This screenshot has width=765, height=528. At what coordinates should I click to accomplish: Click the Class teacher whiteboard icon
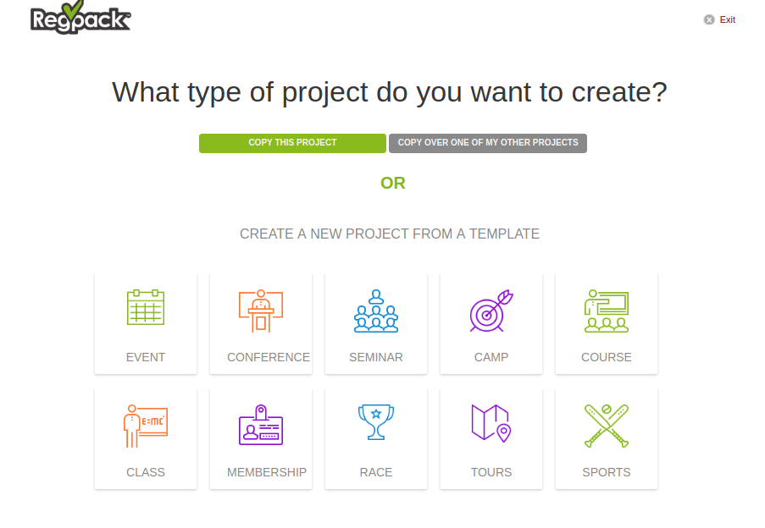(146, 426)
